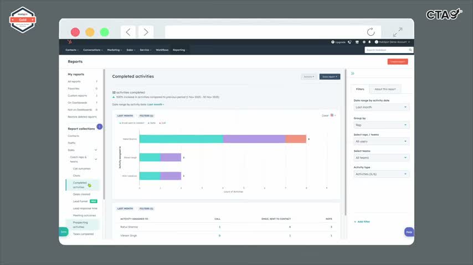Click the account avatar icon

(x=376, y=42)
